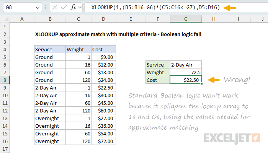Click the Insert Function fx icon

tap(74, 7)
